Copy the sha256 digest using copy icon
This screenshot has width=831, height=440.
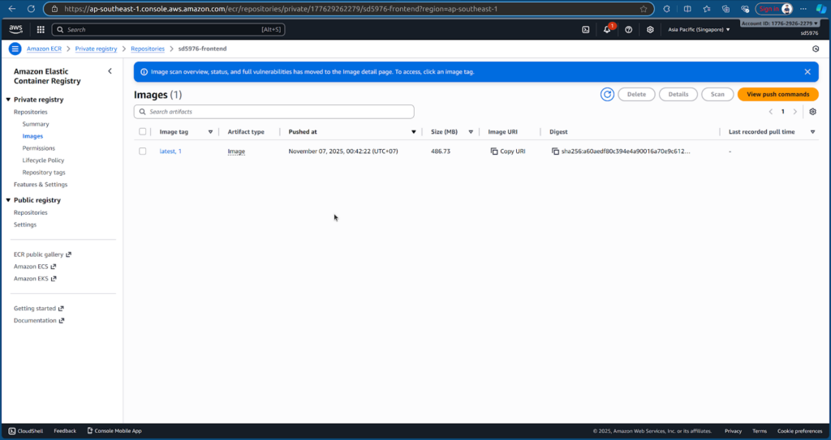click(555, 152)
